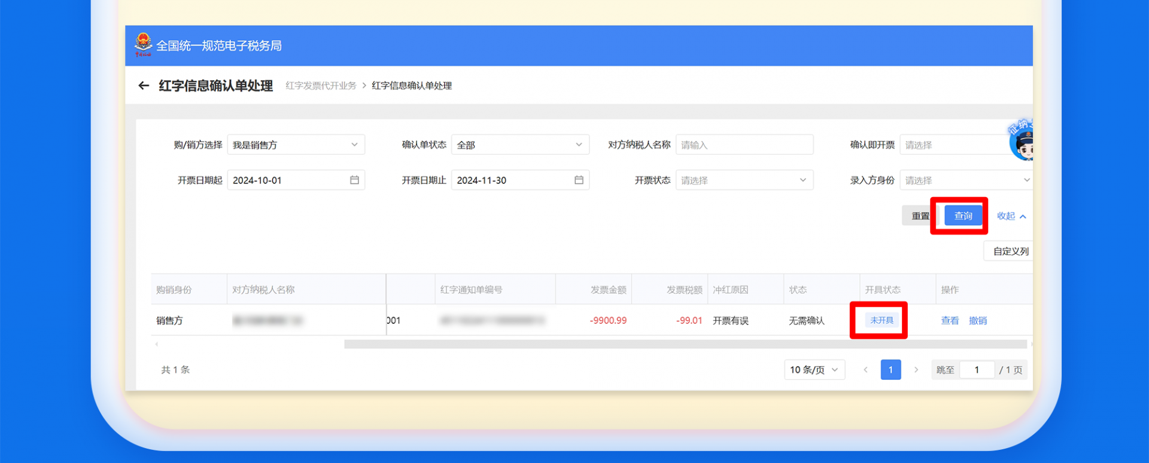This screenshot has height=463, width=1149.
Task: Click the 对方纳税人名称 input field
Action: click(x=744, y=145)
